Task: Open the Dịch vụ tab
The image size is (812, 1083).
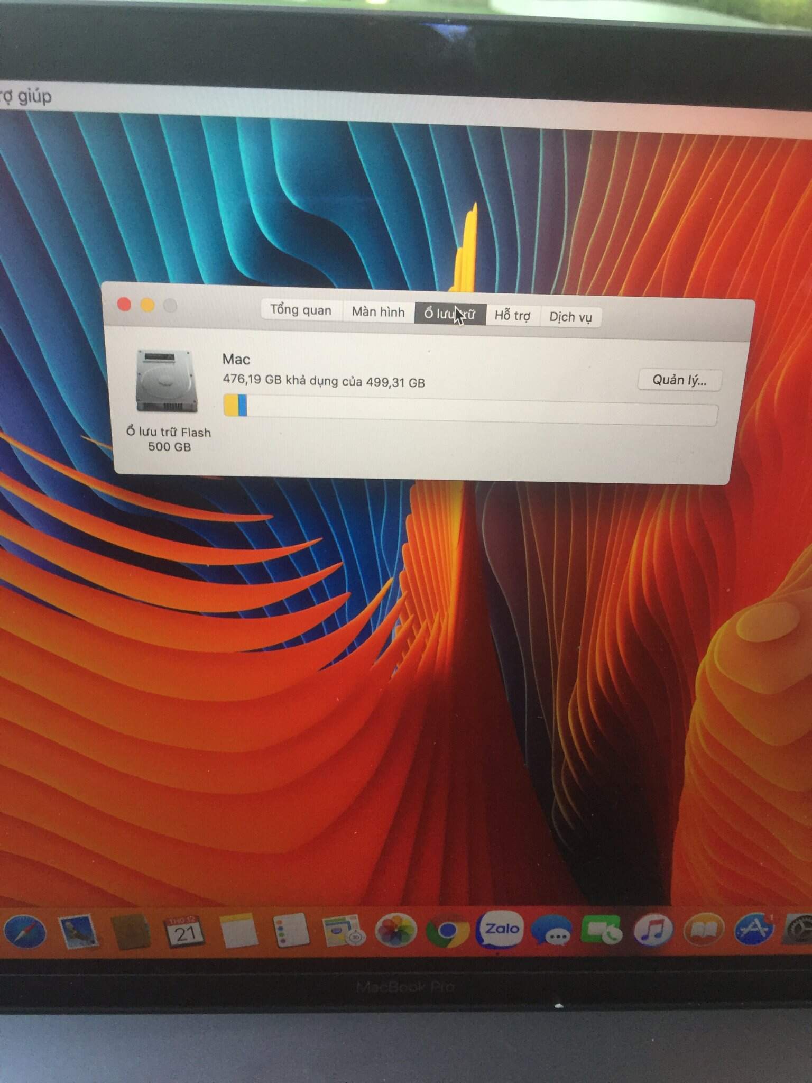Action: [570, 317]
